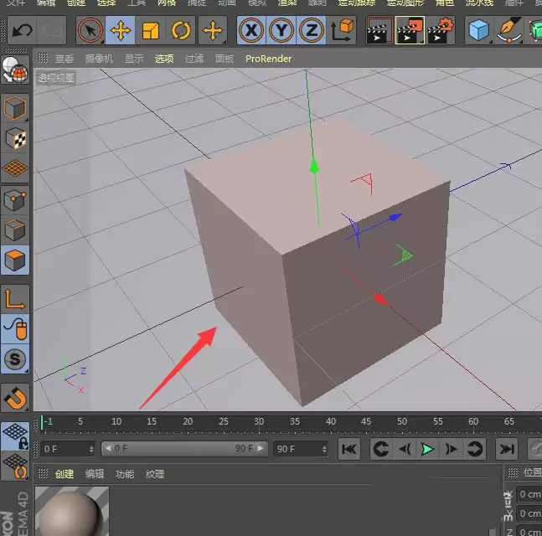Go to end of animation
542x536 pixels.
coord(507,449)
